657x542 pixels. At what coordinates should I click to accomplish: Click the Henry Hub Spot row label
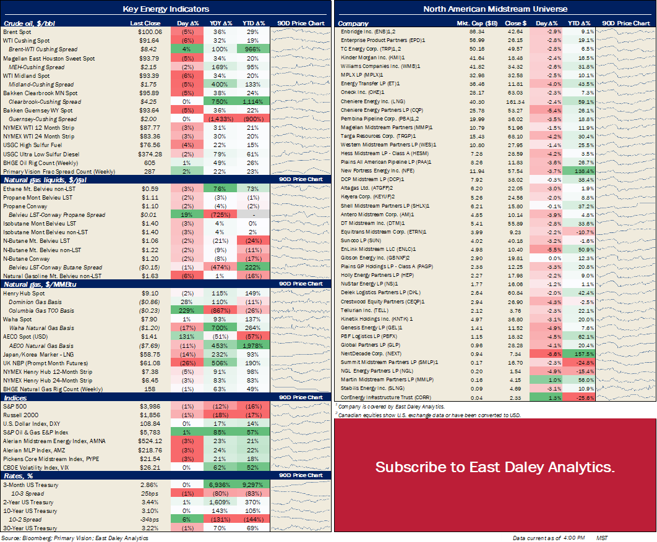[x=24, y=294]
